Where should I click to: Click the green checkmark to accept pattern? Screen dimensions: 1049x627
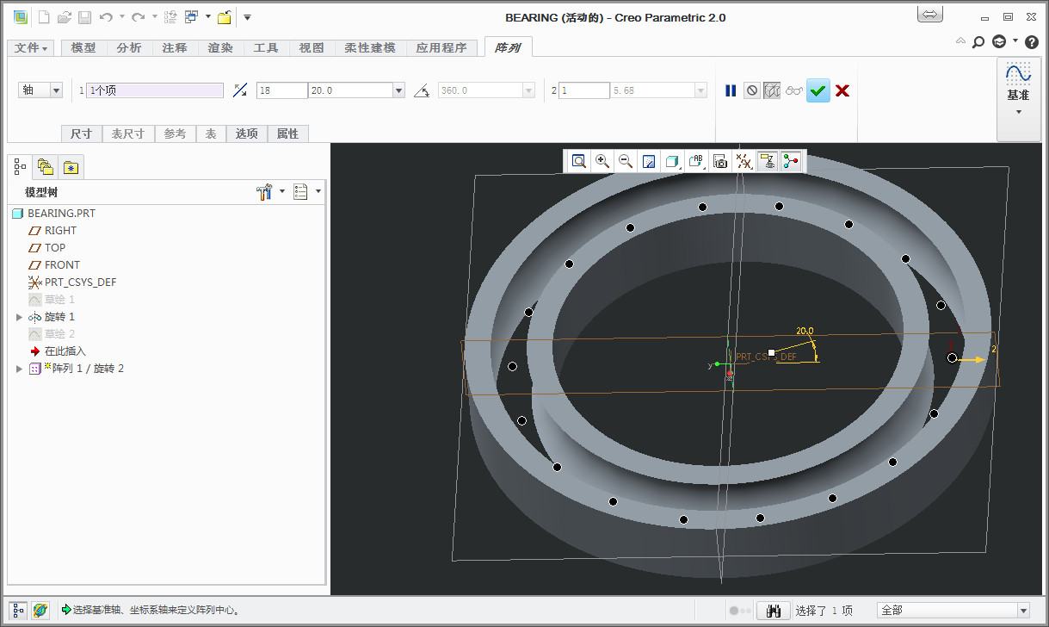coord(818,90)
